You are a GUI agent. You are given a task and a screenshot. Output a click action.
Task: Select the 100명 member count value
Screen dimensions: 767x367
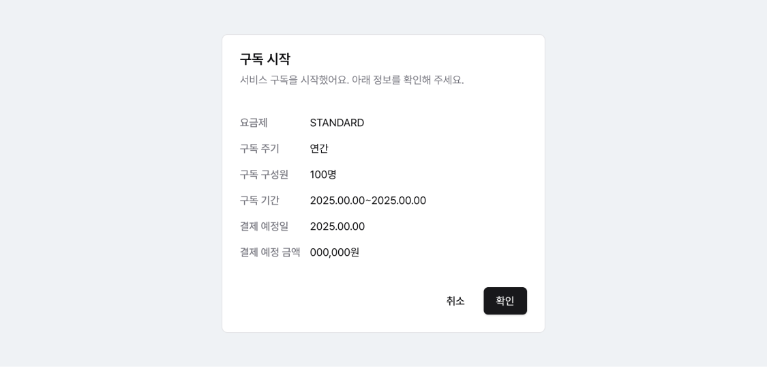pos(323,175)
